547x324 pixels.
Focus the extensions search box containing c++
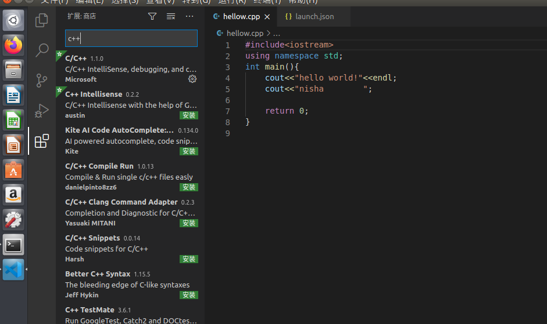[x=131, y=38]
